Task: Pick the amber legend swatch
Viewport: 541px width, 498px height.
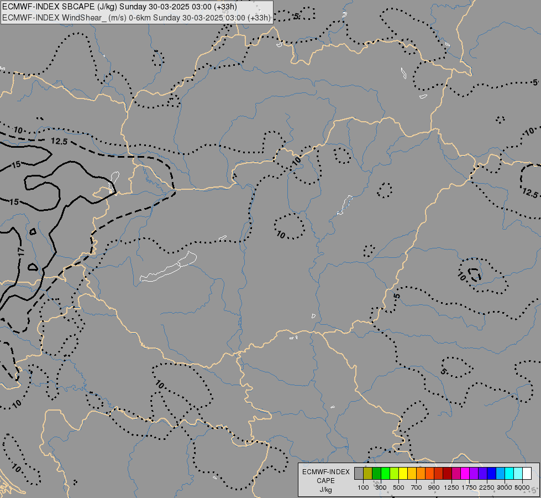Action: pos(412,473)
